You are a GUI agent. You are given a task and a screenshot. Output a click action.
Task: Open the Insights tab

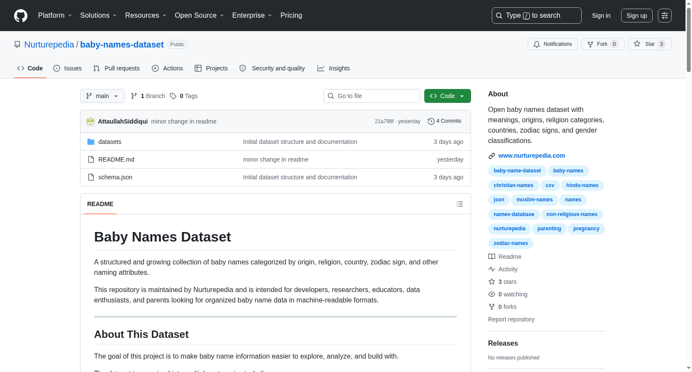[x=333, y=68]
